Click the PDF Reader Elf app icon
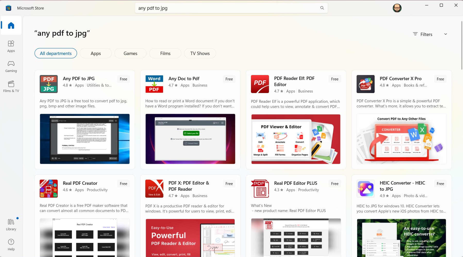Viewport: 463px width, 257px height. pyautogui.click(x=260, y=84)
